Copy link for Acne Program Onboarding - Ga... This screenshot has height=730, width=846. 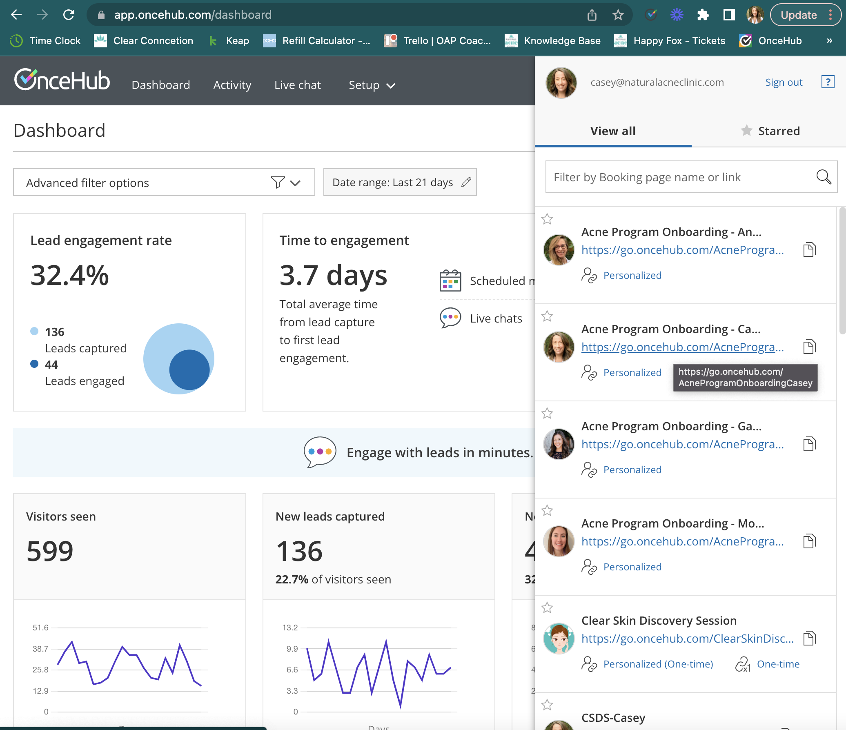[809, 444]
